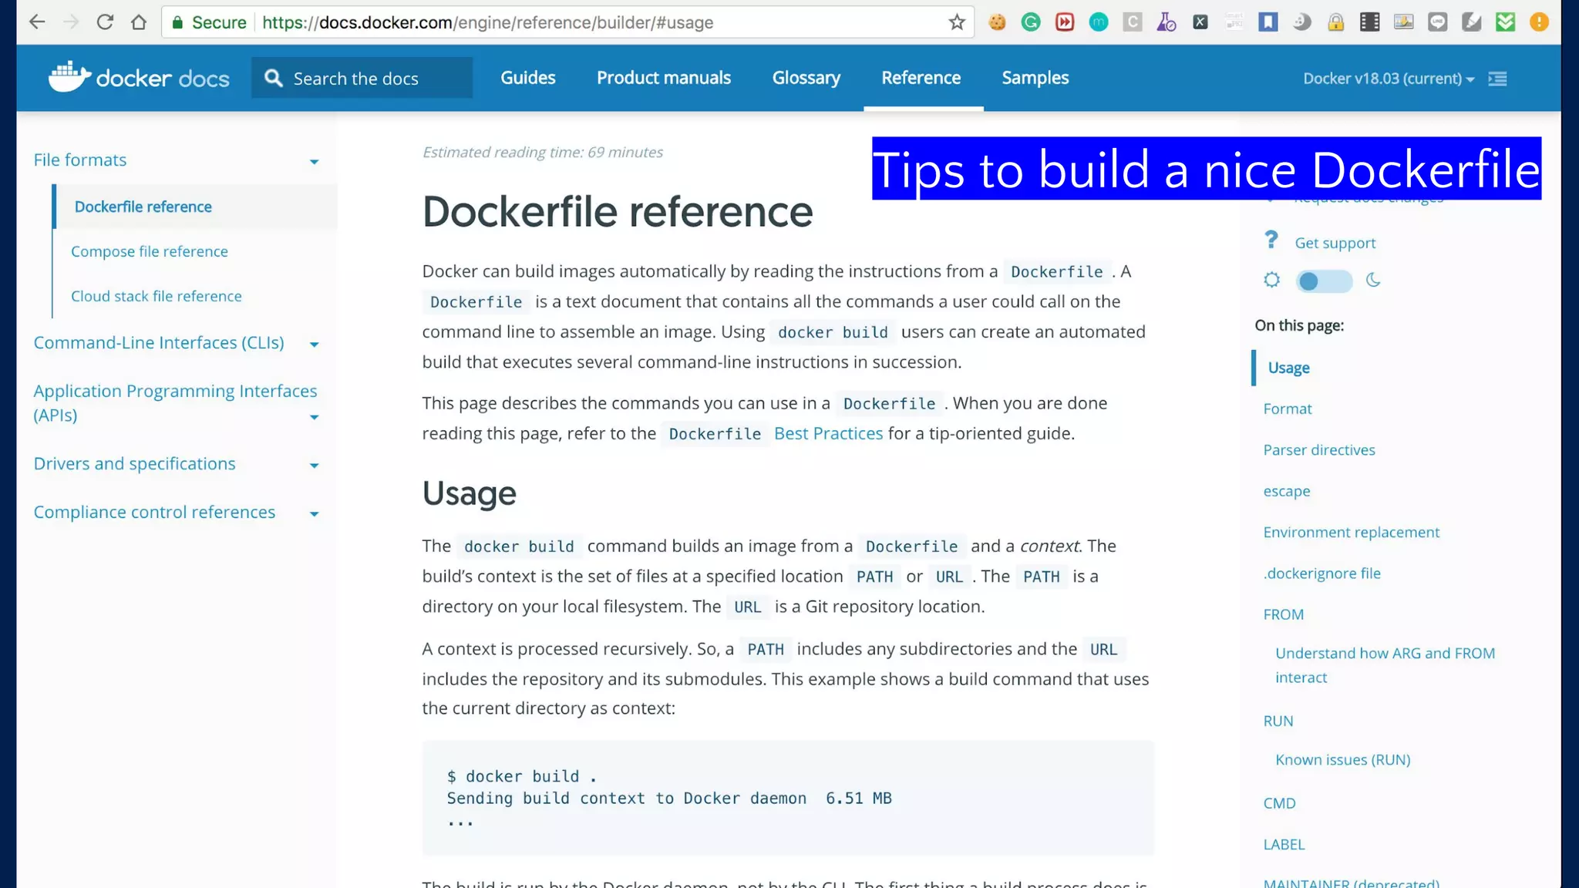Screen dimensions: 1579x888
Task: Toggle the day/night theme switch
Action: pyautogui.click(x=1323, y=281)
